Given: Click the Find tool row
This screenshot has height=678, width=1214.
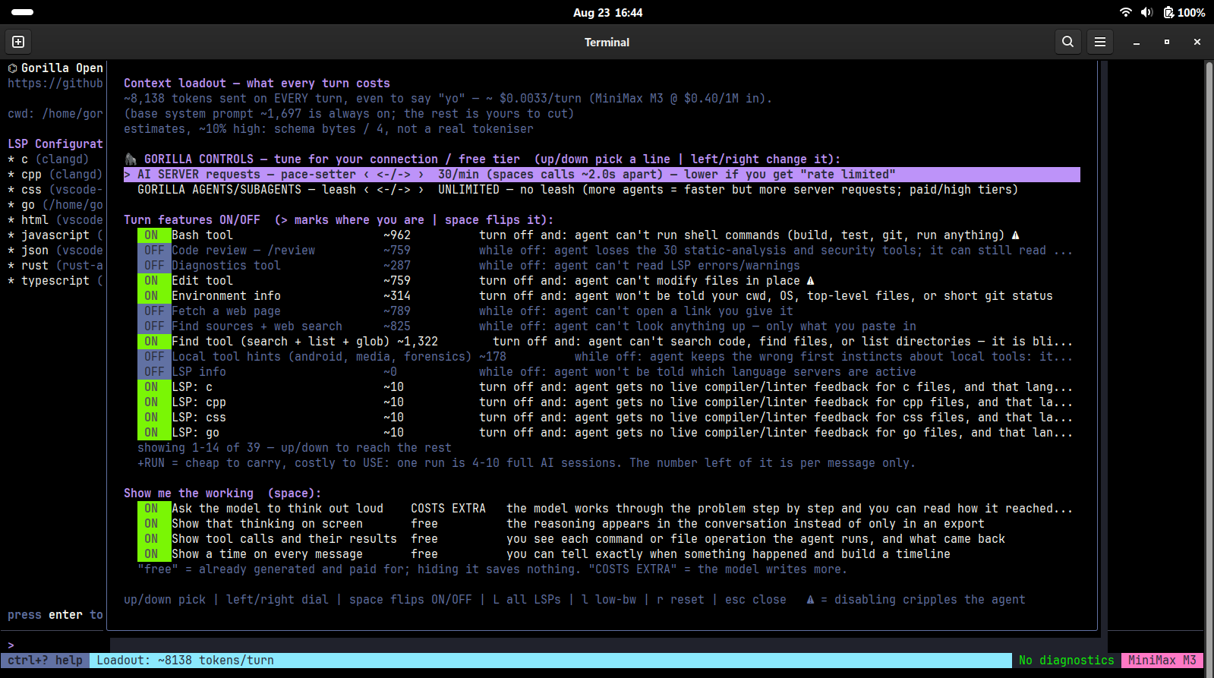Looking at the screenshot, I should (x=605, y=342).
